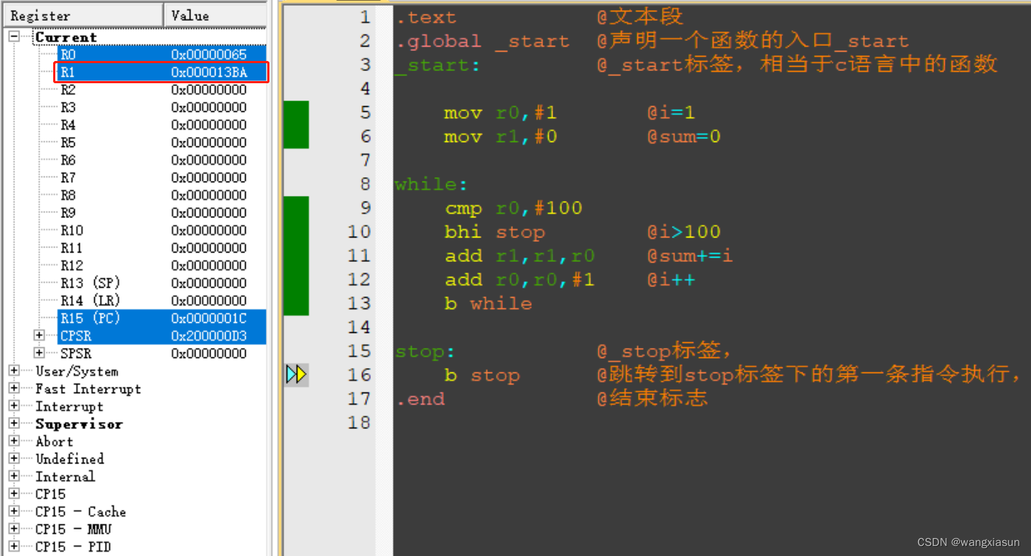Click the SPSR value 0x00000000
Image resolution: width=1031 pixels, height=556 pixels.
[208, 353]
